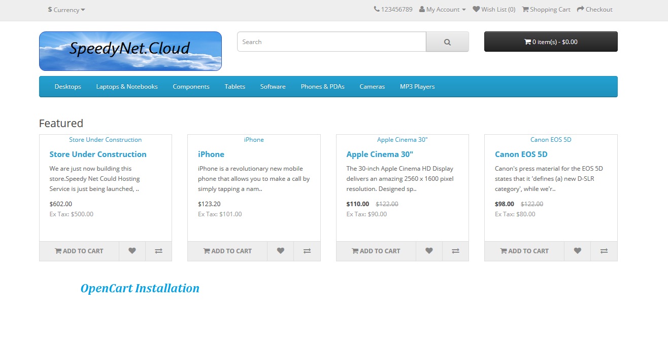
Task: Add iPhone to cart
Action: [227, 251]
